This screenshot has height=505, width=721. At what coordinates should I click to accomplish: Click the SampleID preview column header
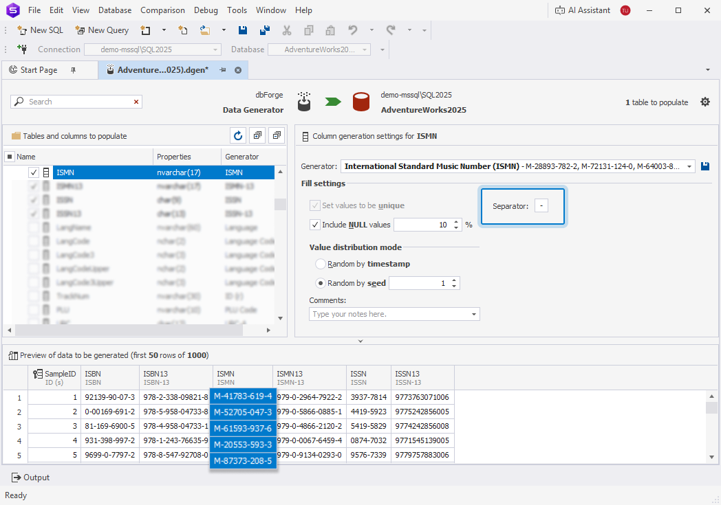(55, 378)
